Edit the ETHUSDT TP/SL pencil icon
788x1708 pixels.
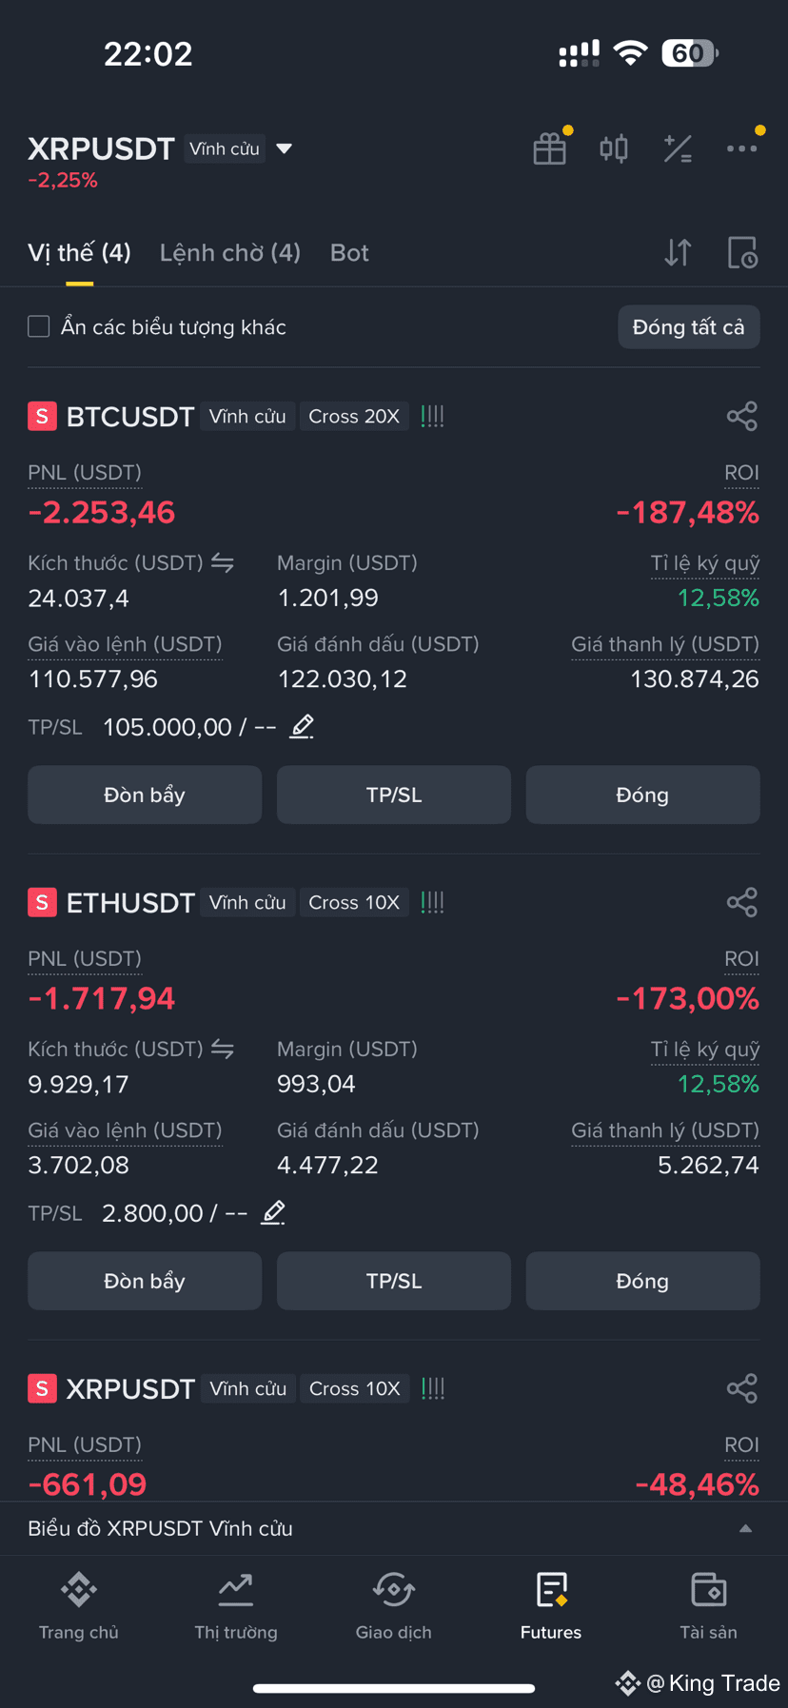273,1213
